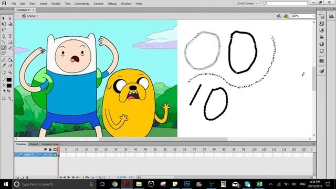Select the Line tool
The image size is (336, 189).
point(4,42)
